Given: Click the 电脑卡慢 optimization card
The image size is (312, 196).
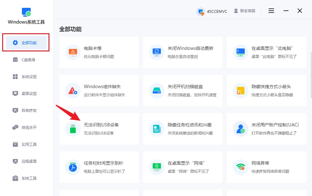Looking at the screenshot, I should tap(99, 52).
